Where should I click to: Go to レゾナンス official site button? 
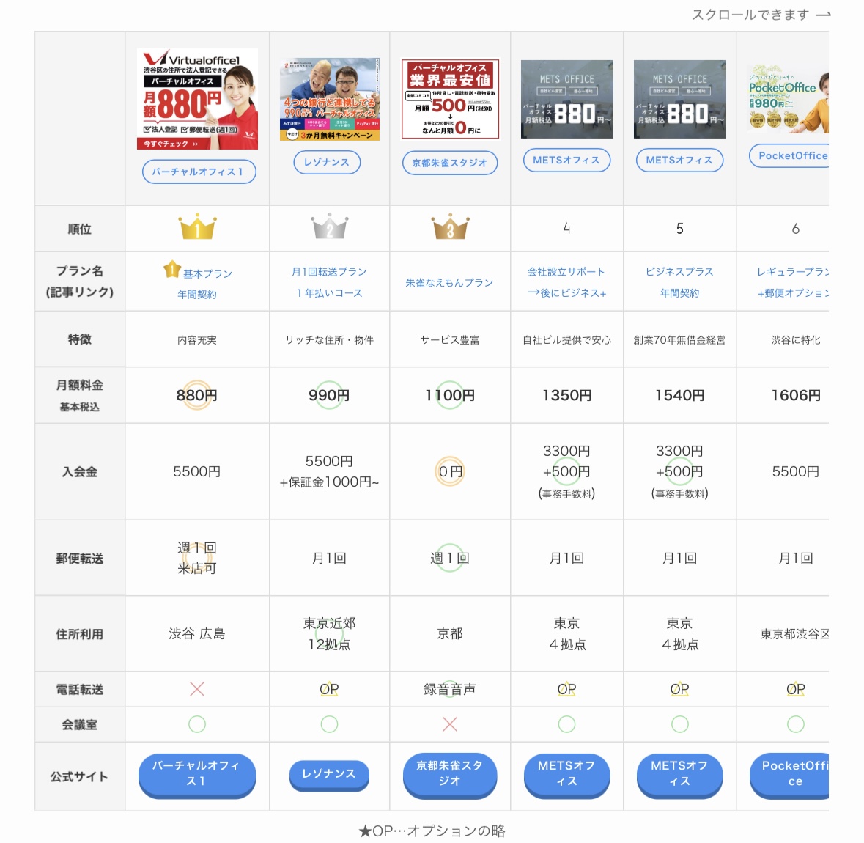[x=330, y=775]
